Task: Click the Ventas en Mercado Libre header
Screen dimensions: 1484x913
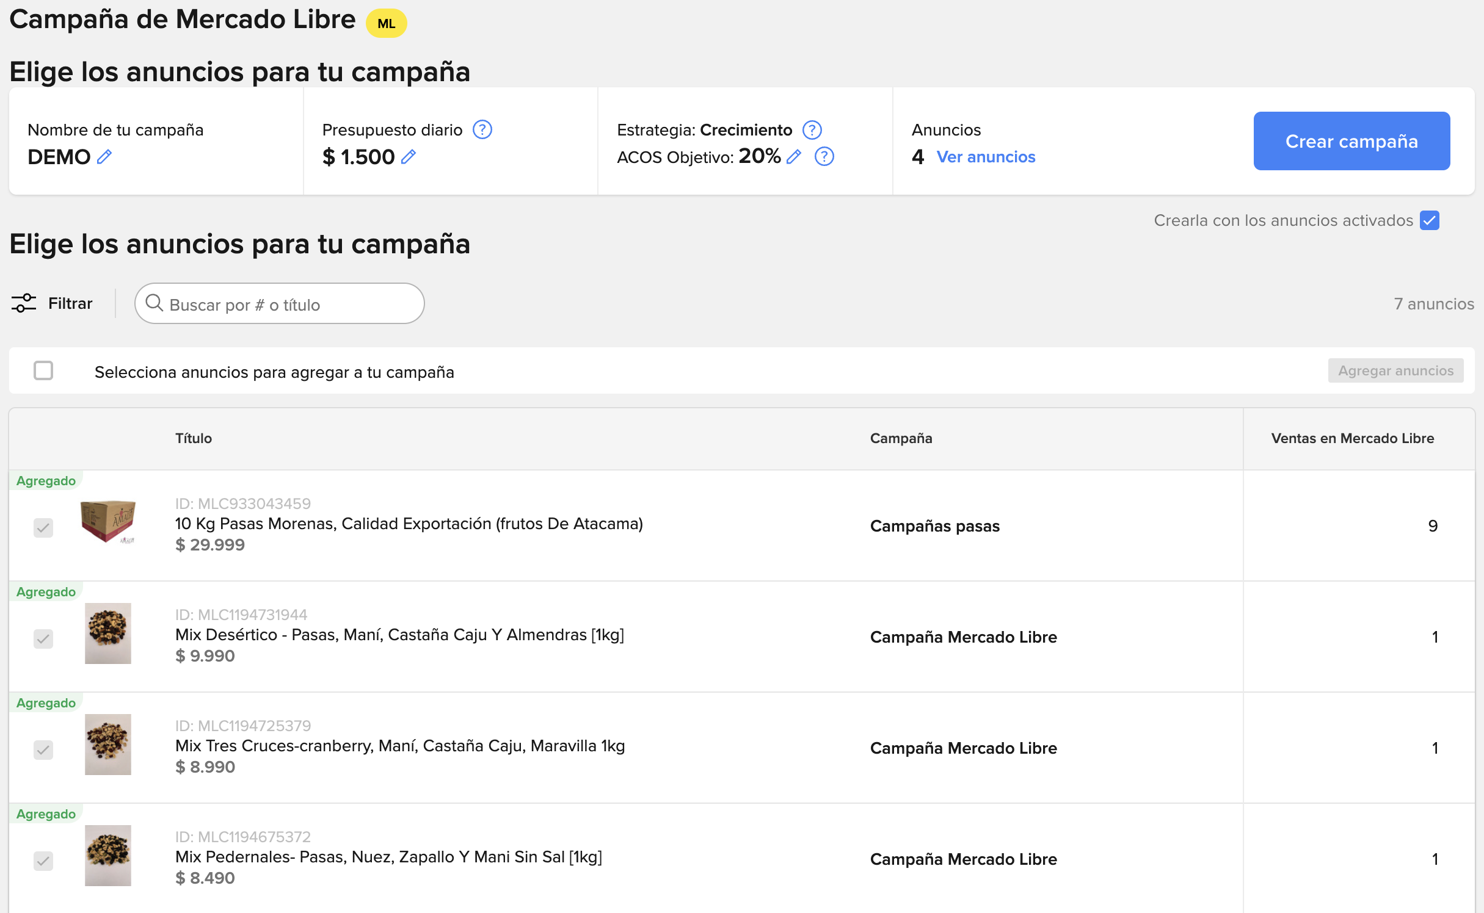Action: (1353, 438)
